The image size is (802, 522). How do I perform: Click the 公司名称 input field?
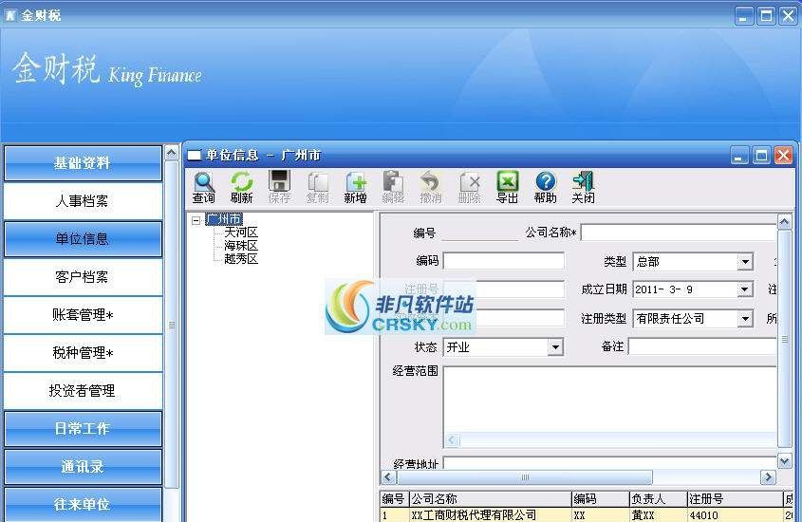[x=679, y=233]
